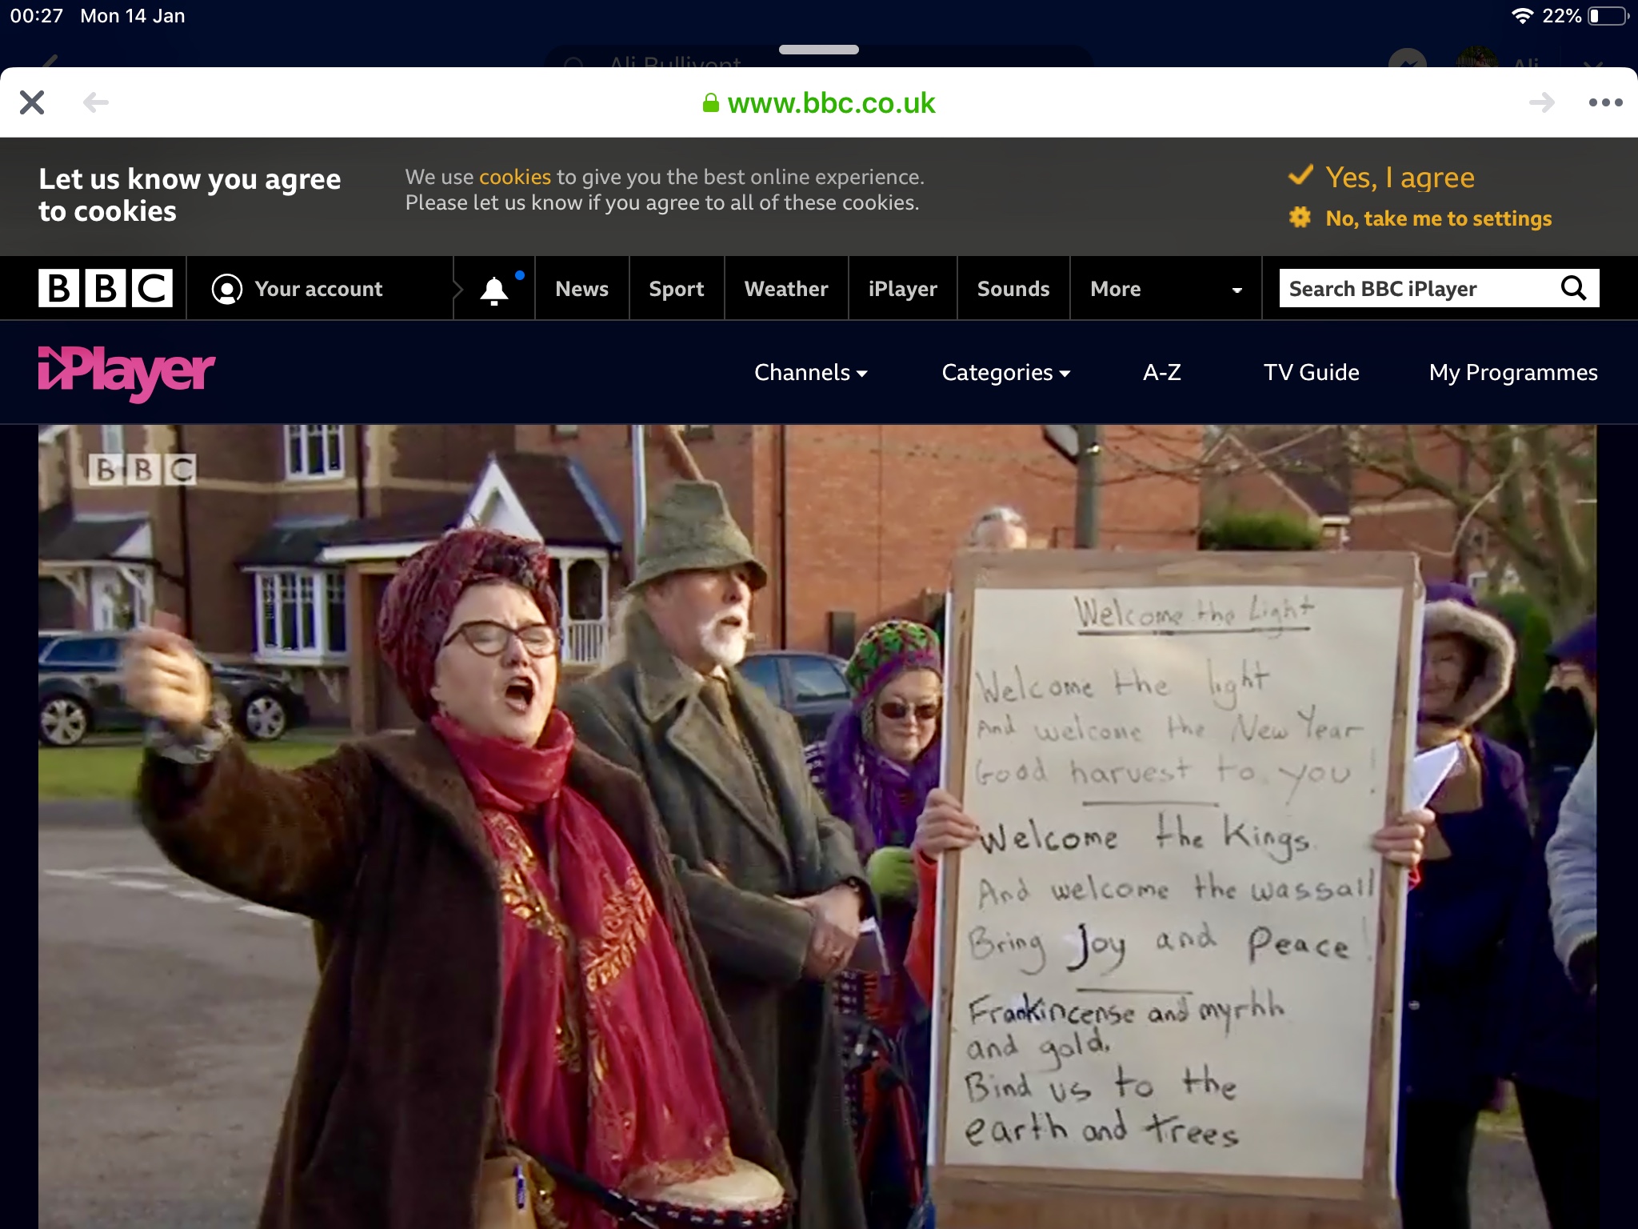
Task: Open the notifications bell
Action: click(x=494, y=289)
